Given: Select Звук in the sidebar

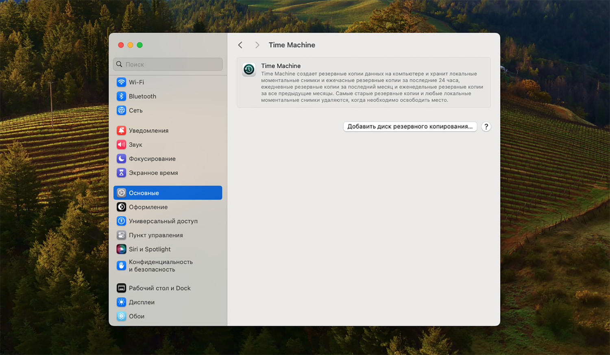Looking at the screenshot, I should pos(135,145).
